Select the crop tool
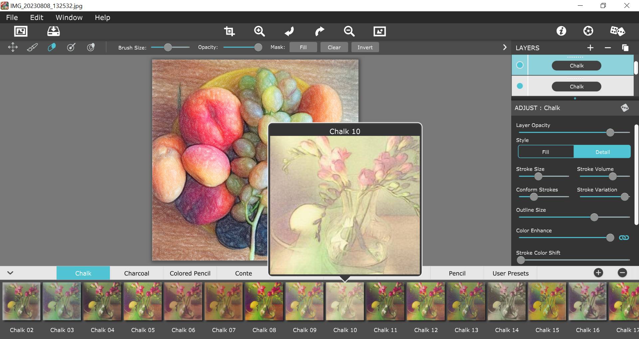The width and height of the screenshot is (639, 339). (229, 31)
